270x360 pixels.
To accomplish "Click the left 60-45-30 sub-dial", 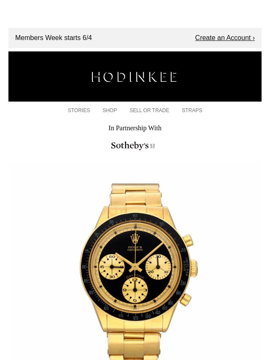I will [x=112, y=266].
